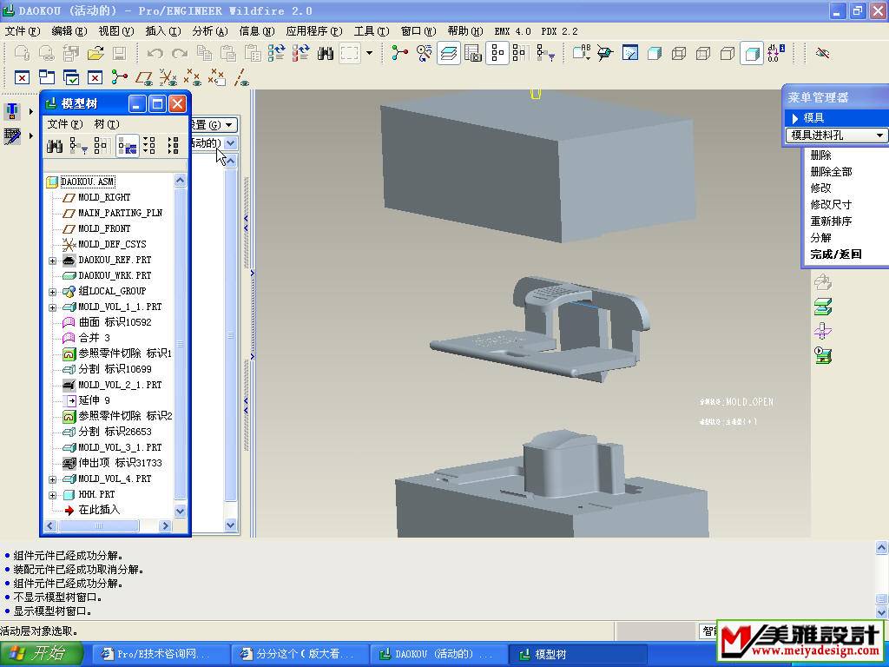Select no hidden display style
This screenshot has width=889, height=667.
[x=728, y=53]
